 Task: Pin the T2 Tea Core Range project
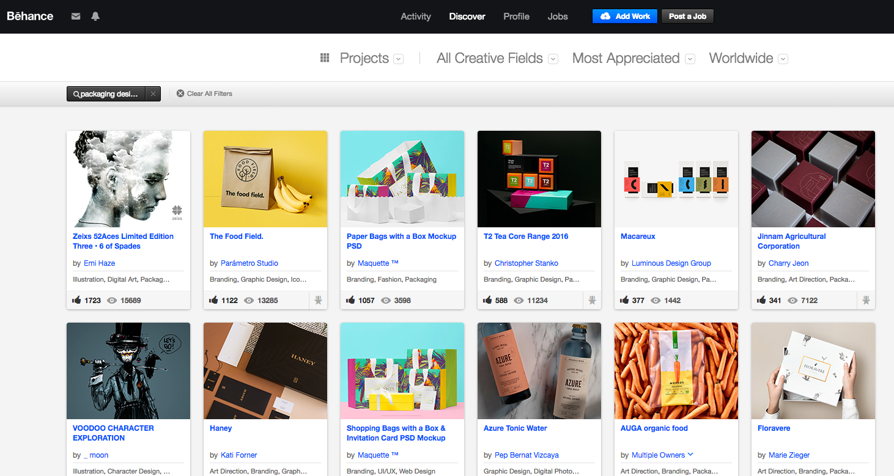point(592,300)
